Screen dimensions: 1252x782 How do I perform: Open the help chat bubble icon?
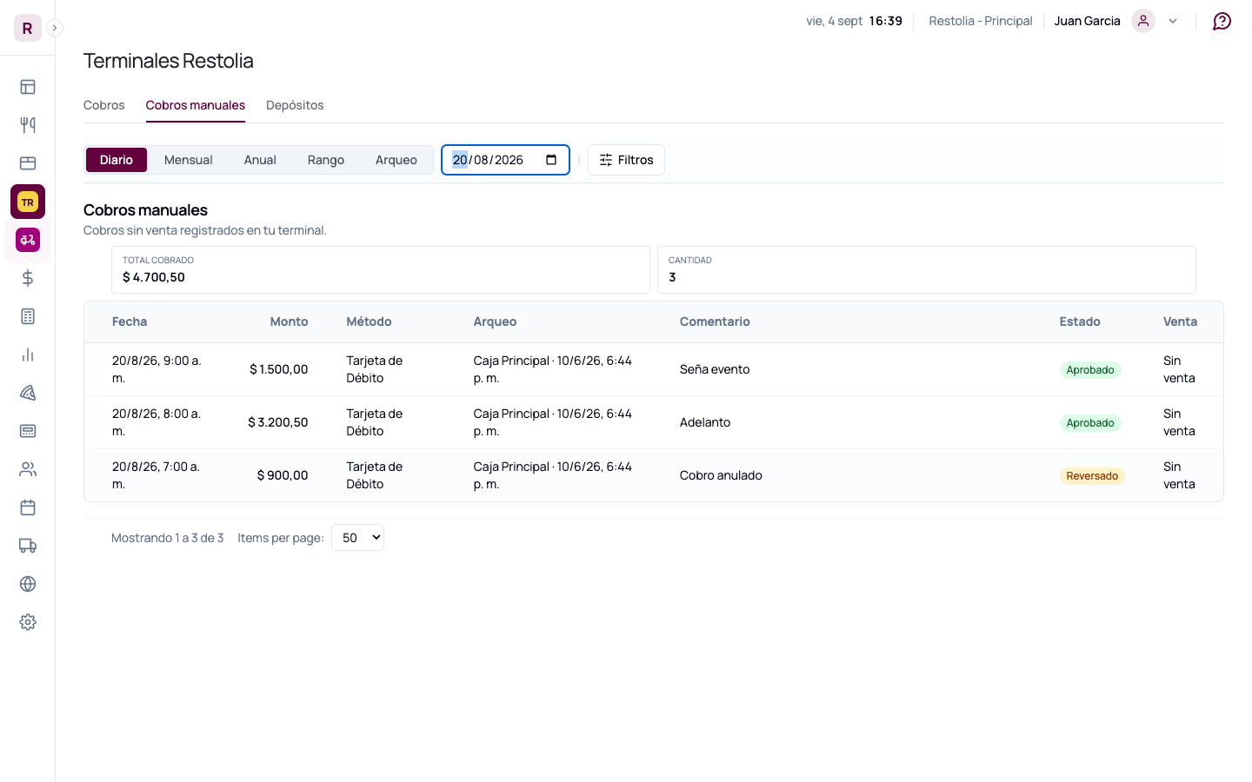click(1222, 21)
